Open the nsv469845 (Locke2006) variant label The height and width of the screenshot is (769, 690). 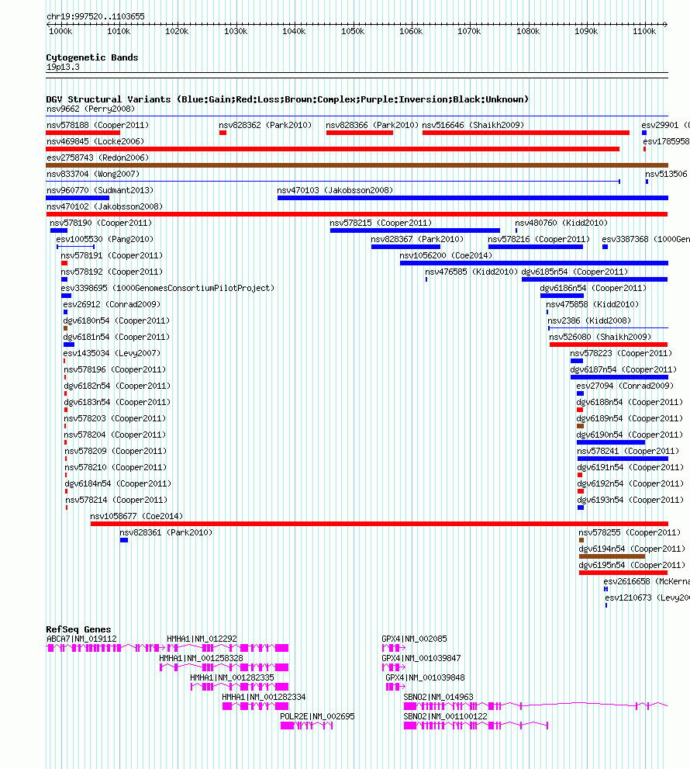click(95, 141)
